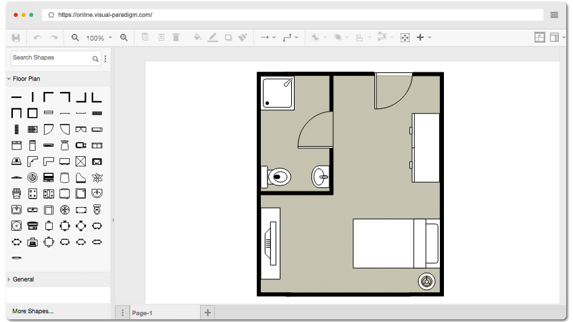Image resolution: width=573 pixels, height=322 pixels.
Task: Click the shadow tool icon
Action: 228,37
